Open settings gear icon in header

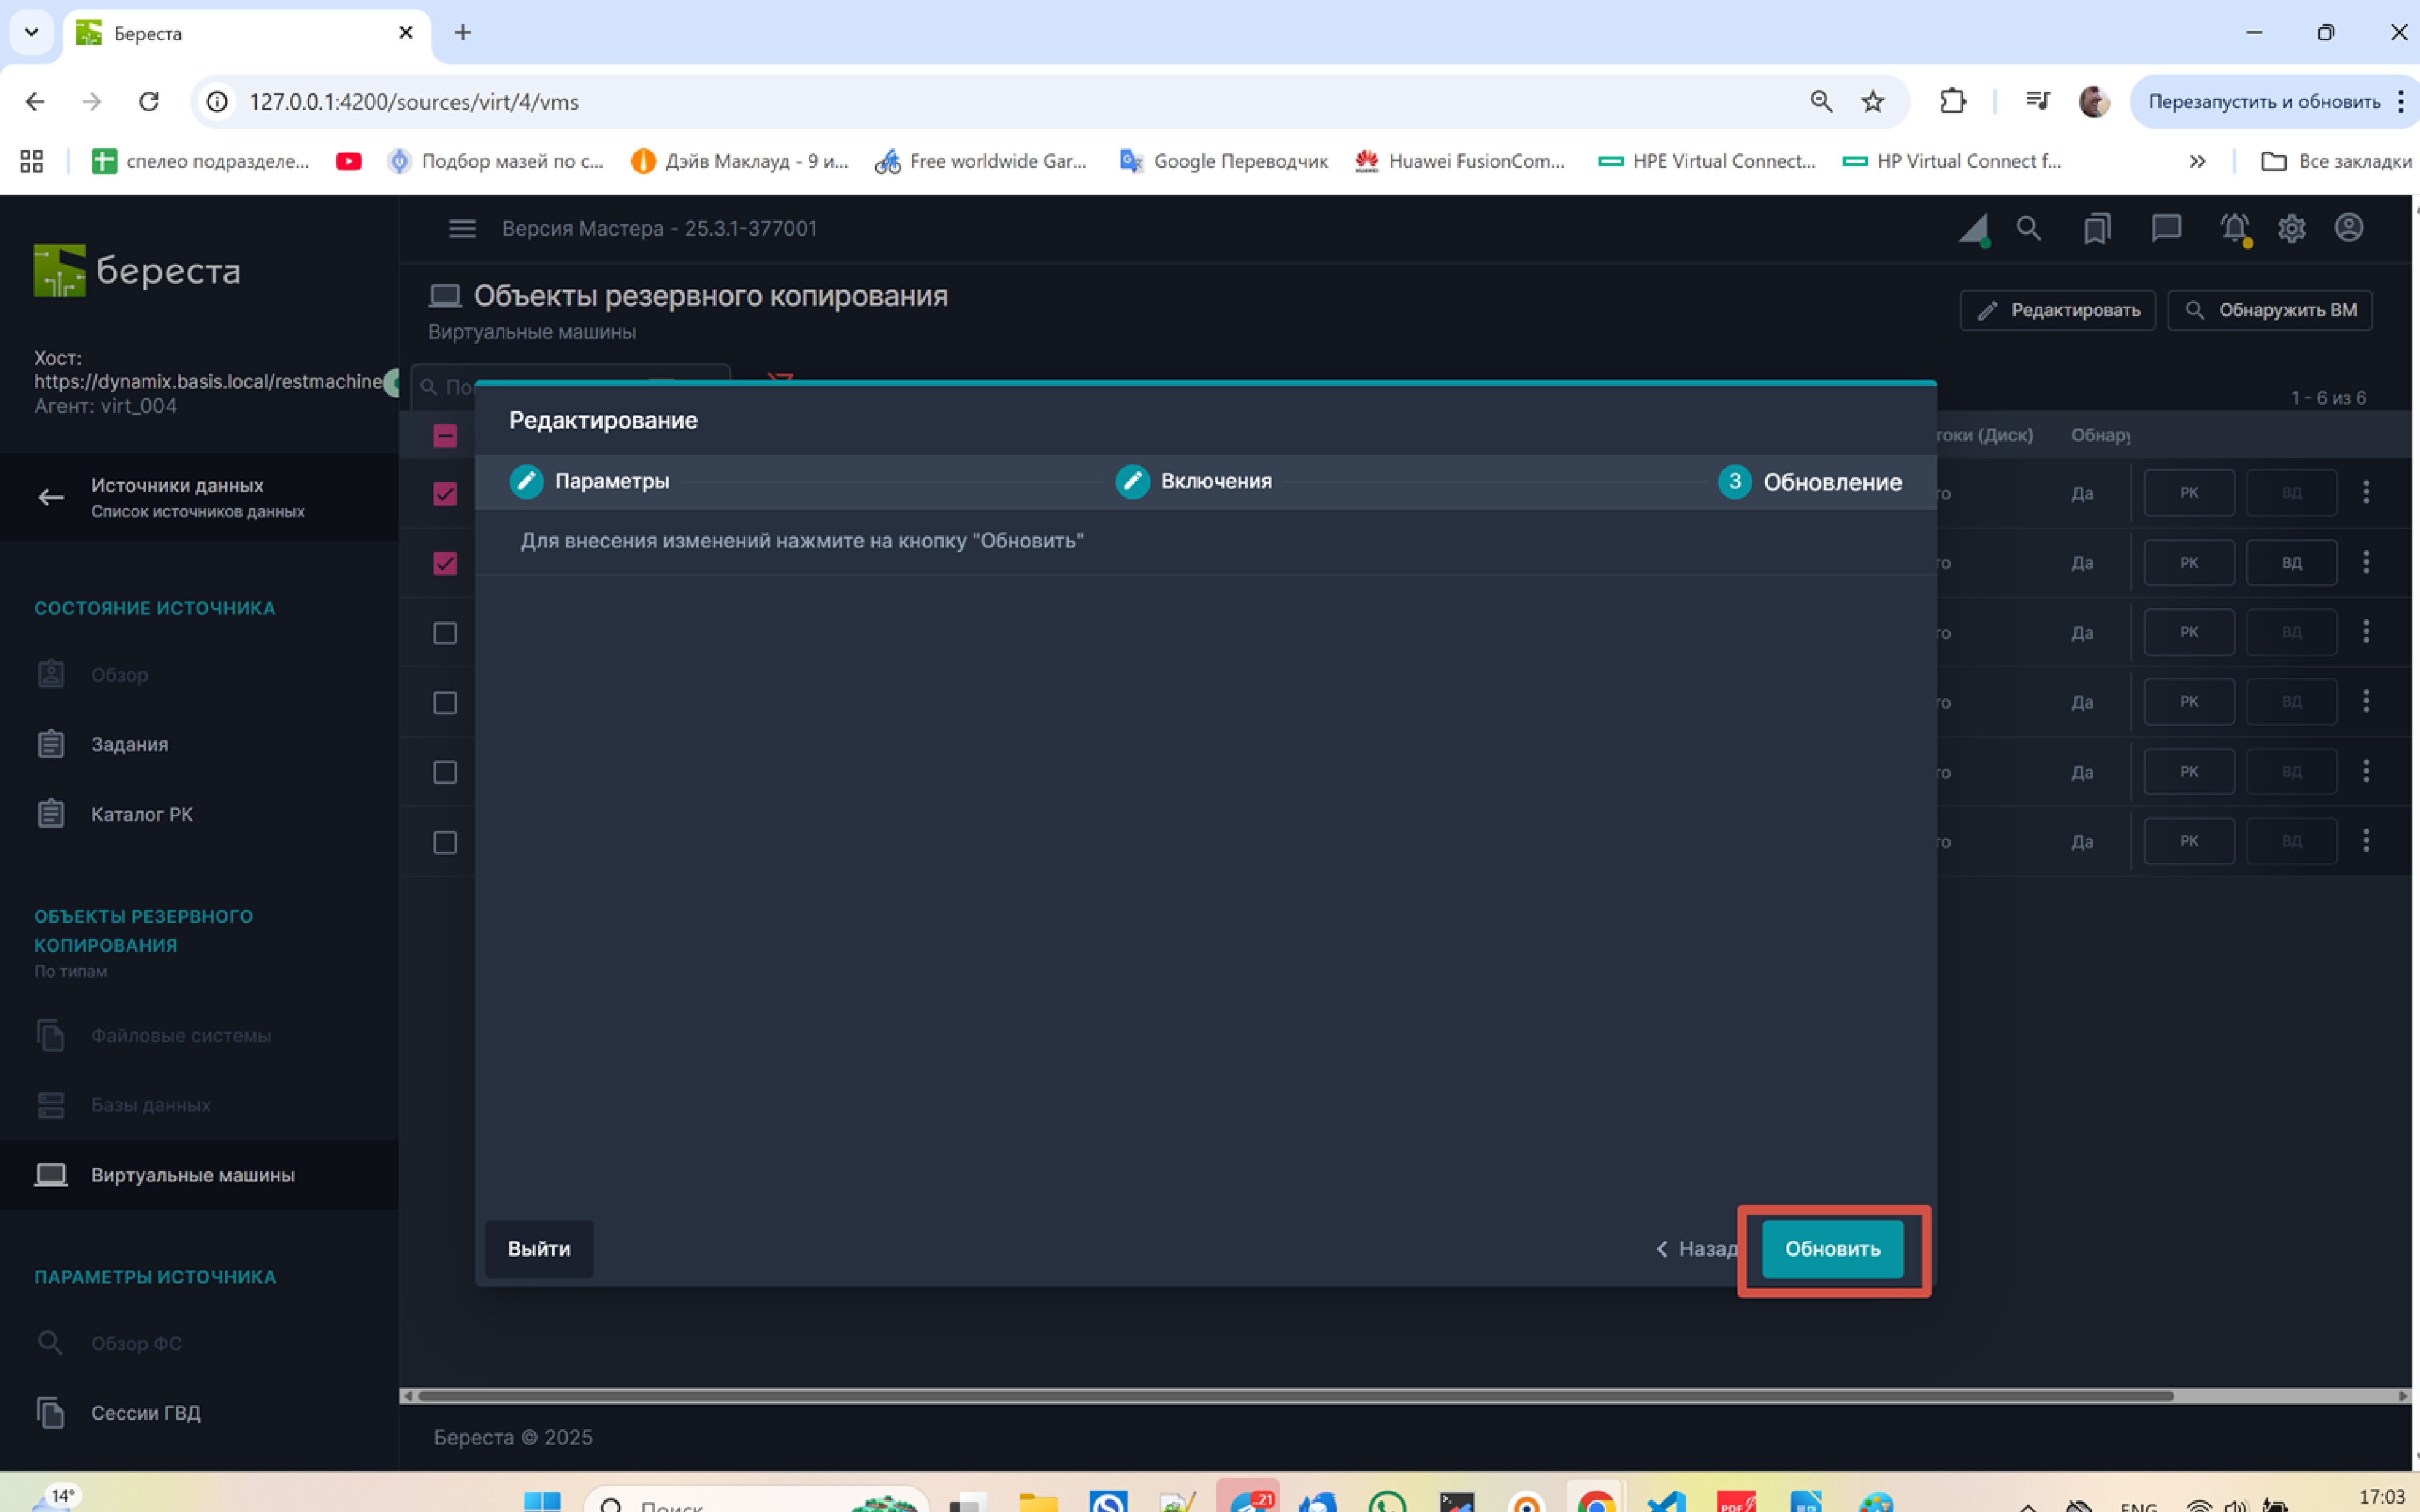(2291, 229)
